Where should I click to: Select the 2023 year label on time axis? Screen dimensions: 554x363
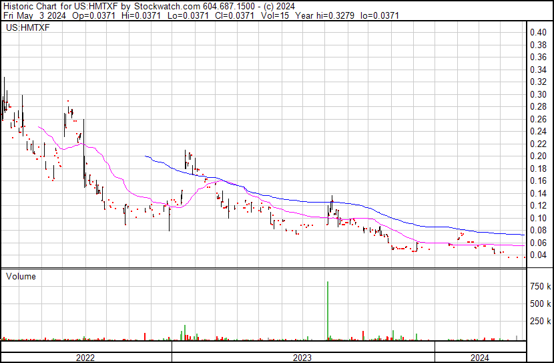click(x=302, y=358)
